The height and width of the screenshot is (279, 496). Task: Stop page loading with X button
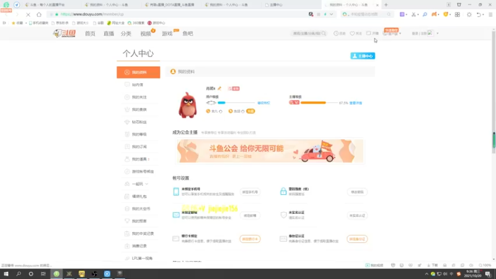(28, 14)
